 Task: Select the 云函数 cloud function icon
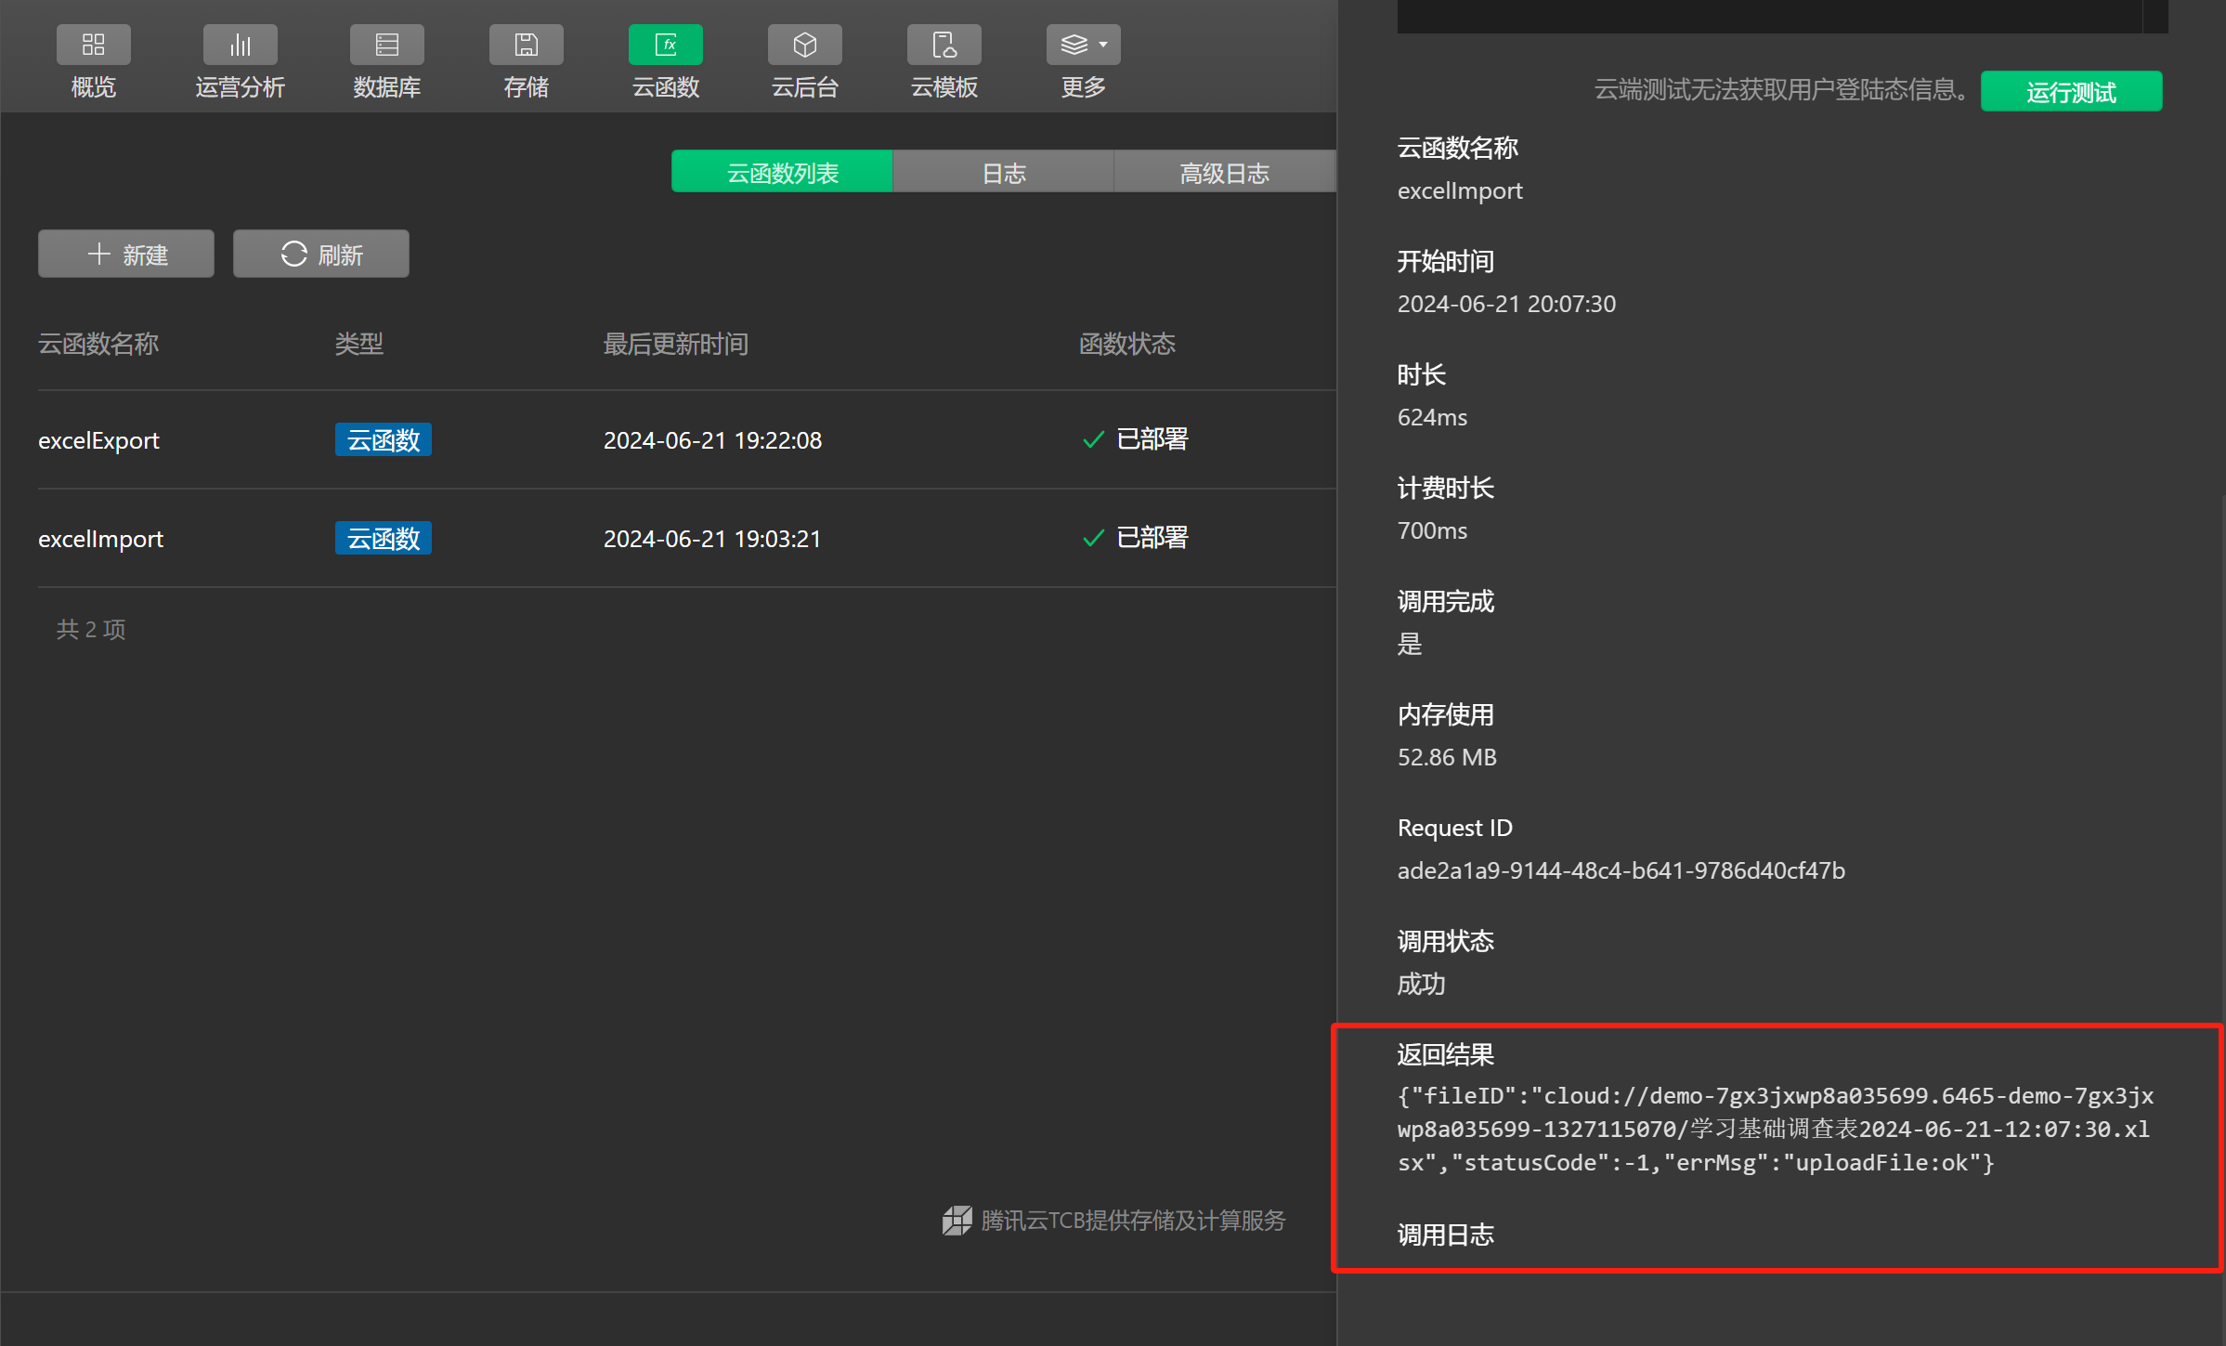pyautogui.click(x=665, y=46)
